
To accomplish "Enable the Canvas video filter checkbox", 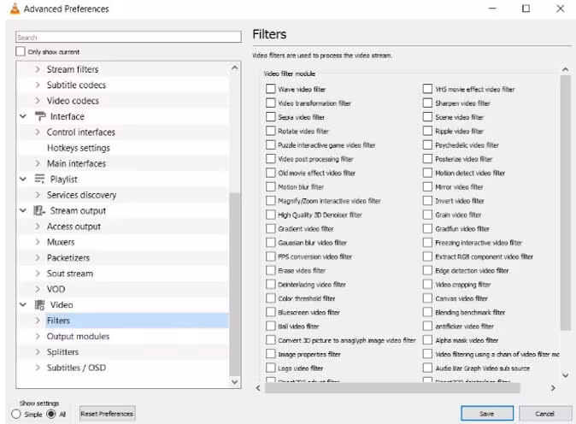I will click(x=427, y=298).
